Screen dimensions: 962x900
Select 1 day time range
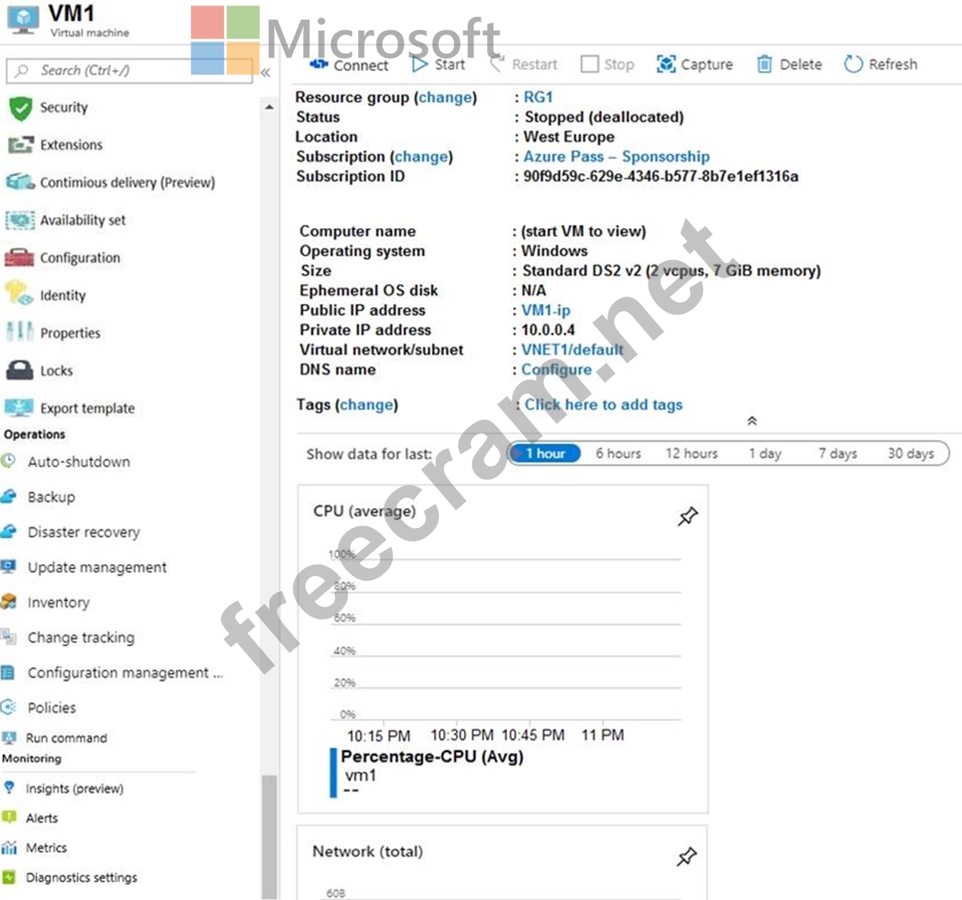click(x=765, y=454)
